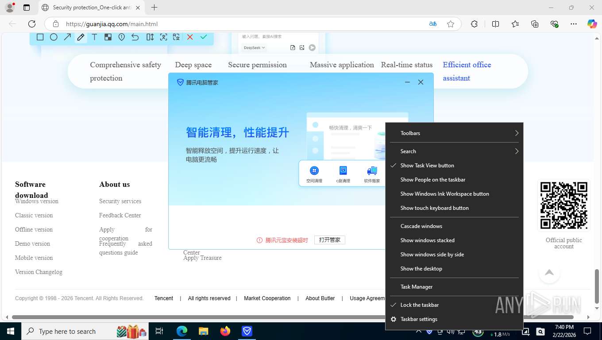Click the image upload icon near DeepSeek

[302, 47]
